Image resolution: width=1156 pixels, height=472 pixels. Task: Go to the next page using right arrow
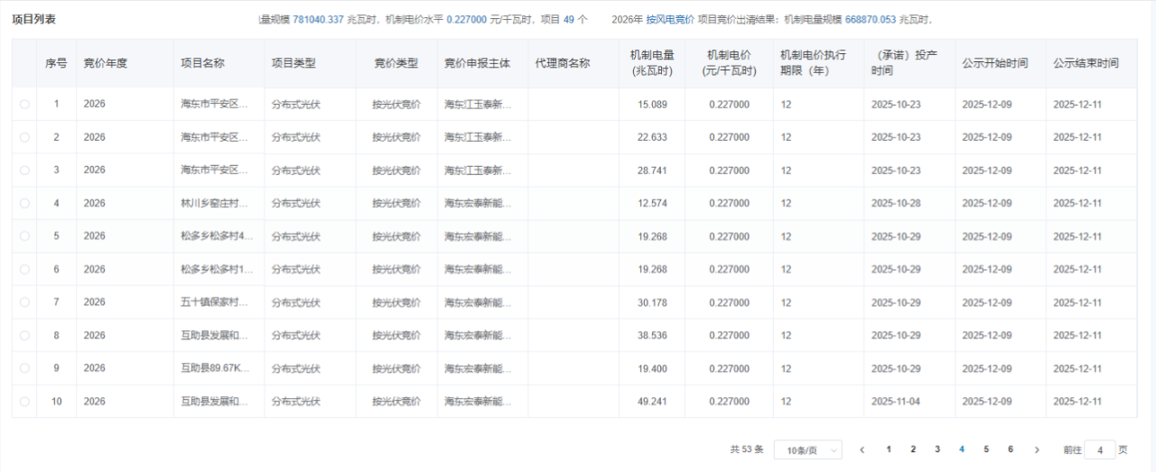1036,449
